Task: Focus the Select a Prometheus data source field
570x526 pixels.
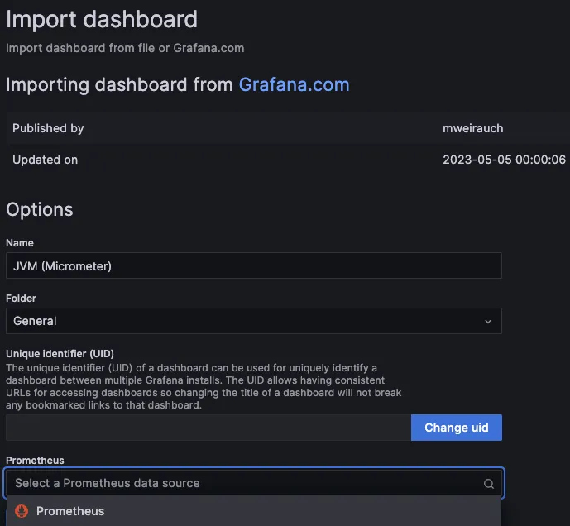Action: click(254, 483)
